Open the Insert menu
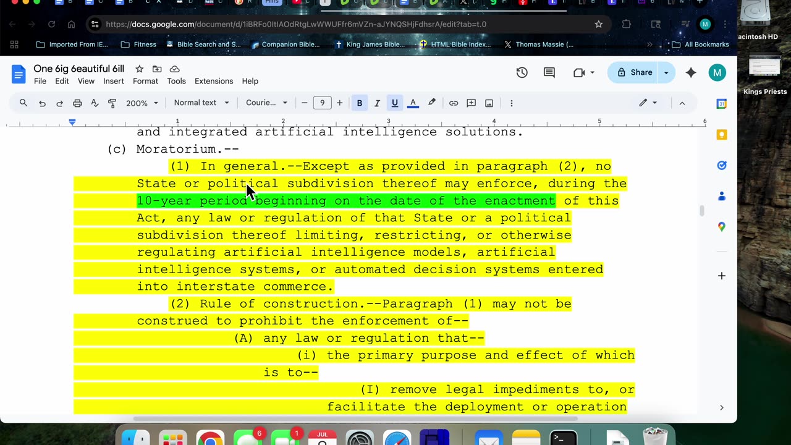Screen dimensions: 791x445 (114, 81)
